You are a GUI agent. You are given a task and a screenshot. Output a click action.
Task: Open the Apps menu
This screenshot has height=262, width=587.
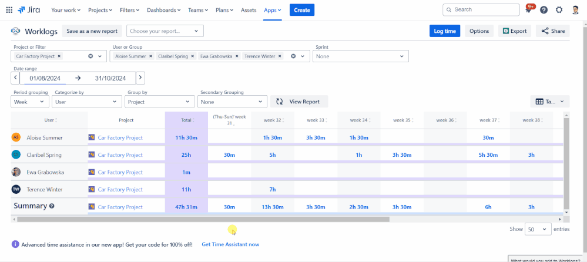273,10
